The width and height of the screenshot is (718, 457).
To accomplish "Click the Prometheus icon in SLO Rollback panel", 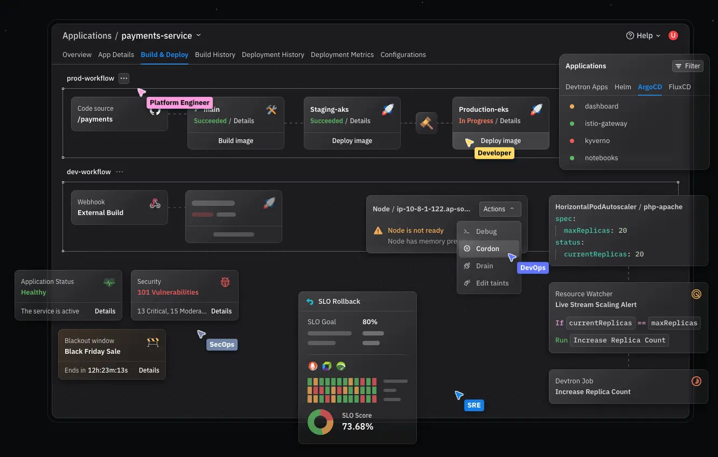I will tap(312, 366).
